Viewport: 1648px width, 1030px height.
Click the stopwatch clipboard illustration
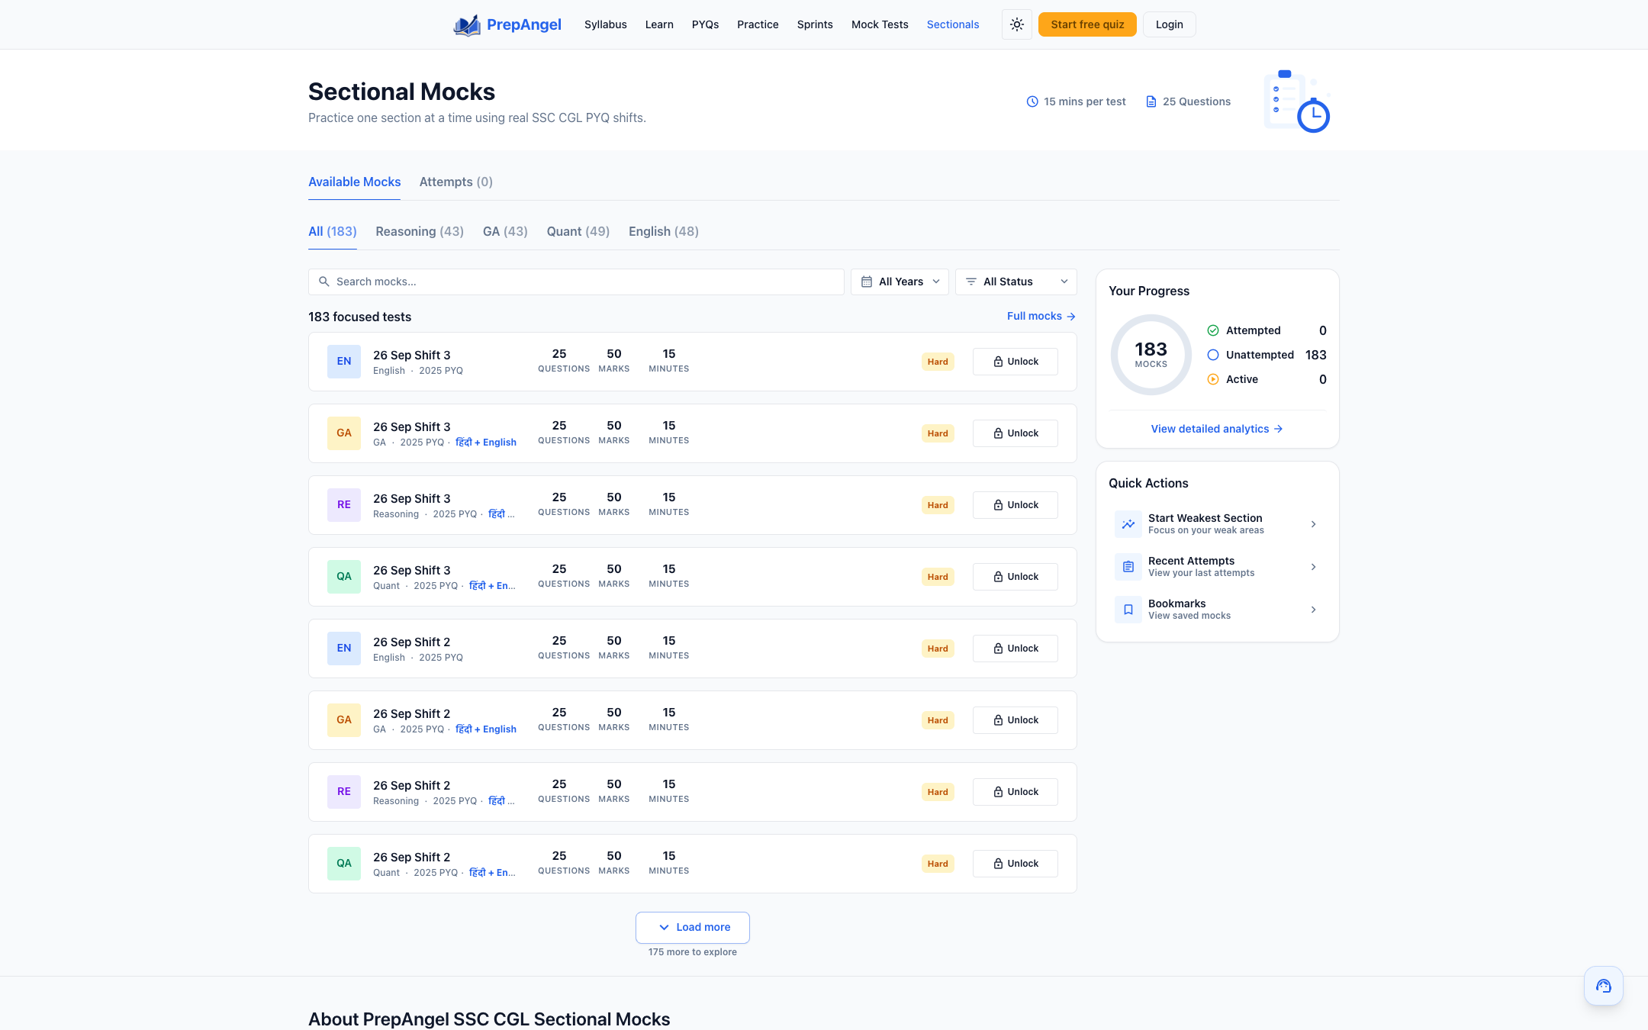(x=1297, y=101)
